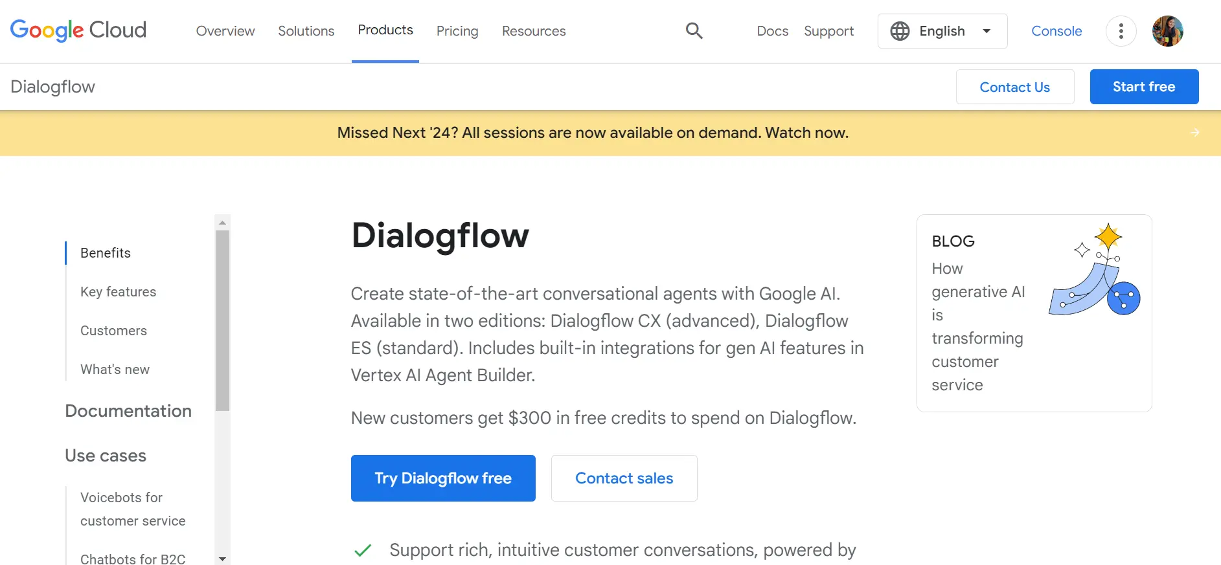Open the Resources menu
The width and height of the screenshot is (1221, 565).
534,31
